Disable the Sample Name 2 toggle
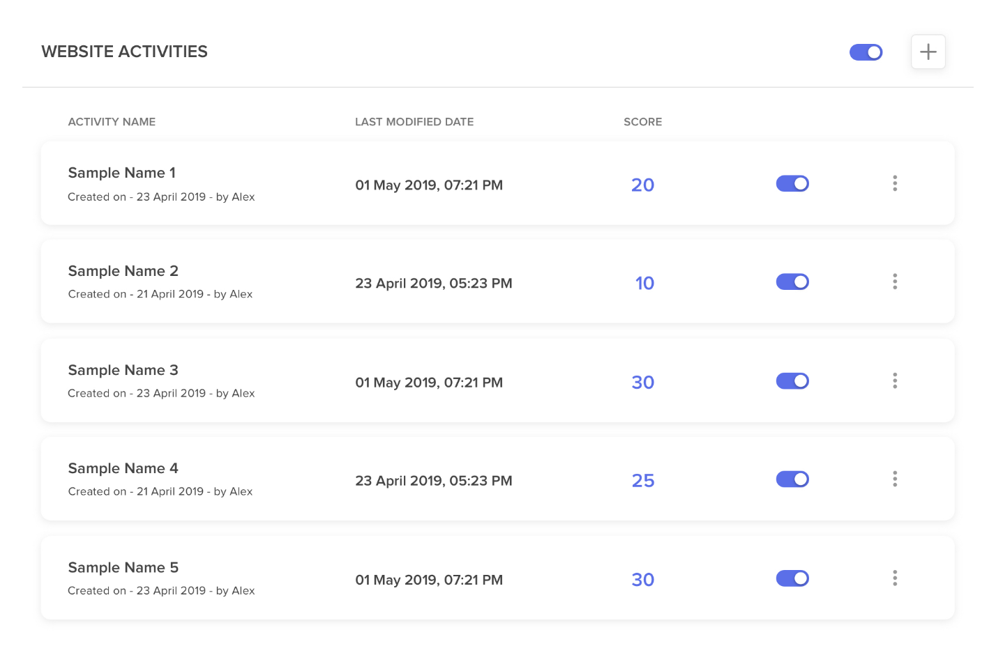996x662 pixels. (x=792, y=282)
